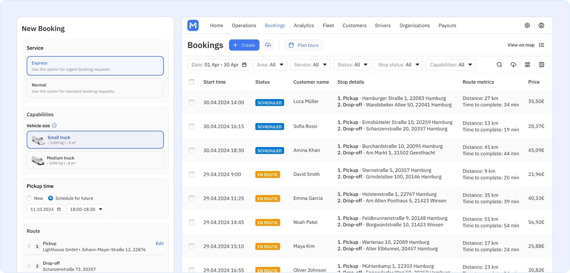This screenshot has width=570, height=273.
Task: Open the Fleet tab
Action: 328,25
